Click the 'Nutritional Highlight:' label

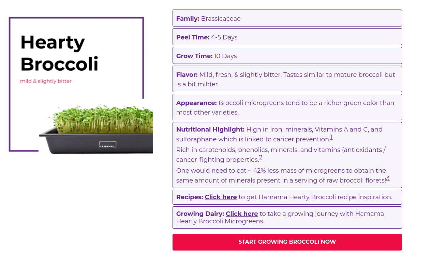210,130
